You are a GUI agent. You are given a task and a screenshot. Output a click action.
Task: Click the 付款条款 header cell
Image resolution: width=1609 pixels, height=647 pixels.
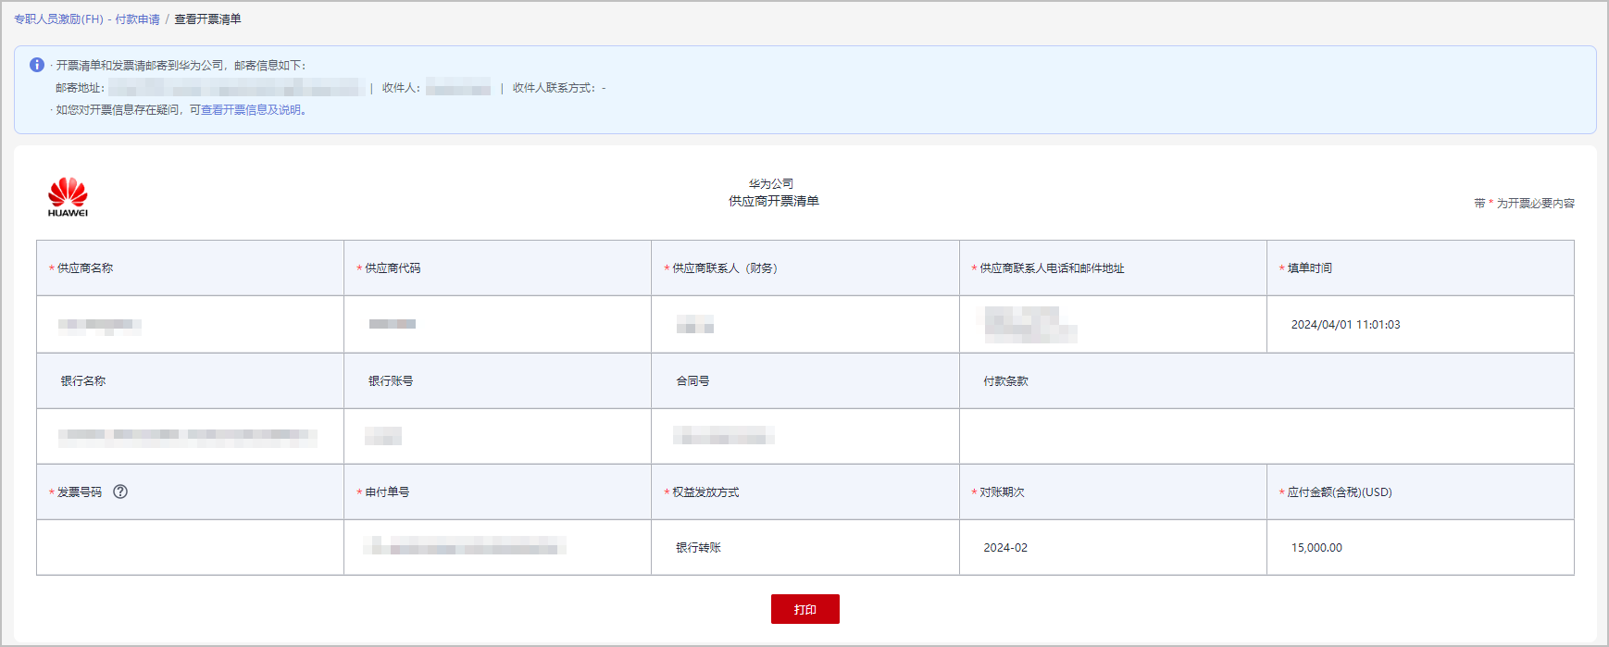1266,381
